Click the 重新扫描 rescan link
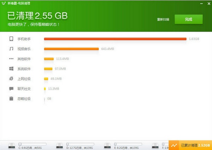 pos(163,19)
